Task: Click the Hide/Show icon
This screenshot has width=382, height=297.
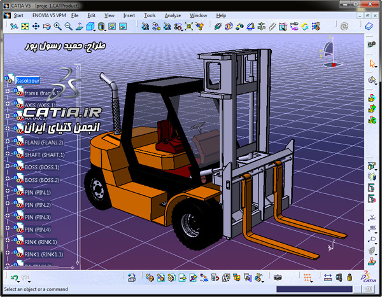Action: click(x=112, y=26)
